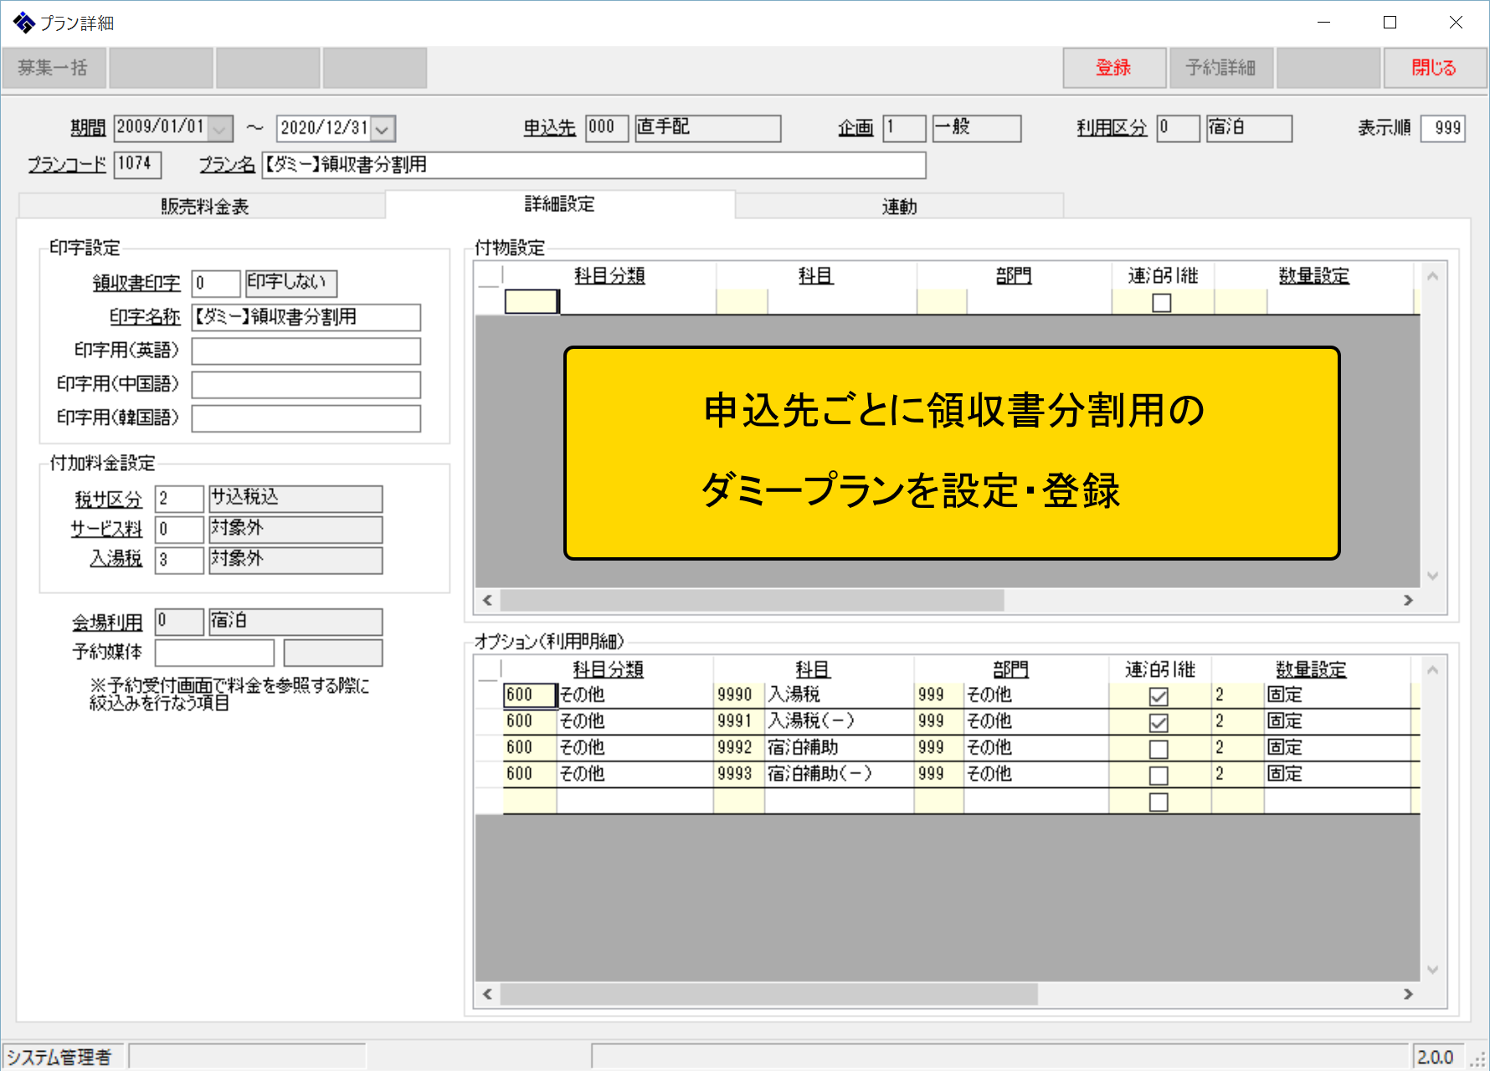This screenshot has width=1490, height=1071.
Task: Tick the 連泊引継 checkbox in 付物設定 grid
Action: (1162, 303)
